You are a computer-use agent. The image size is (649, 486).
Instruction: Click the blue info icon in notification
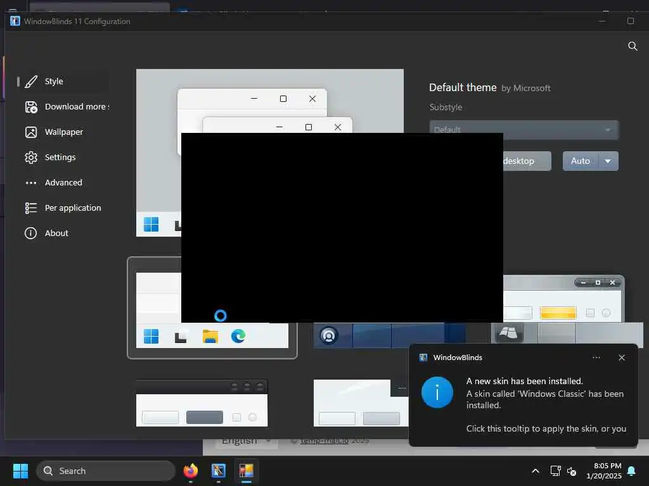437,392
